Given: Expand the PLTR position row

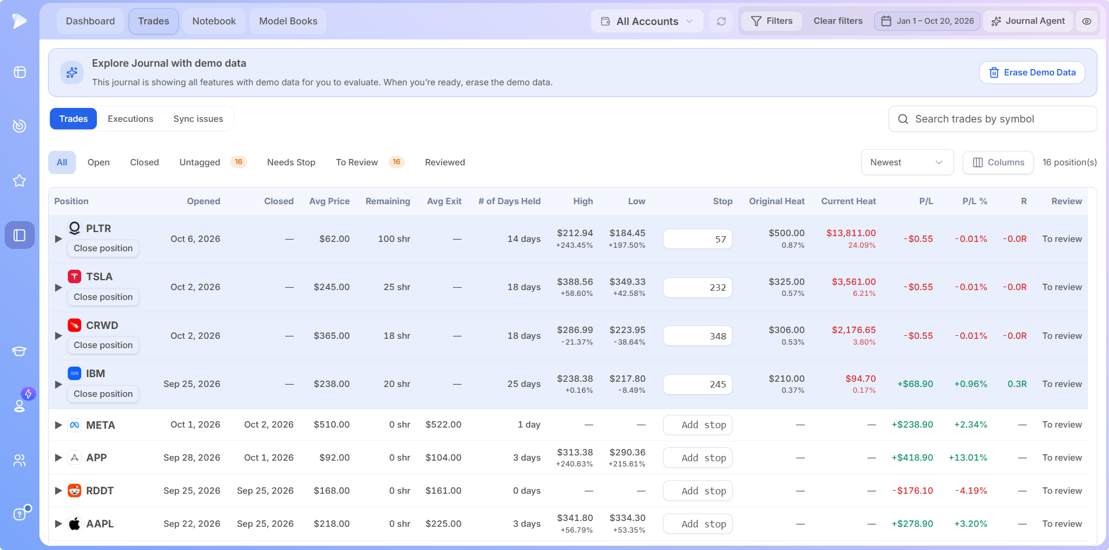Looking at the screenshot, I should point(58,239).
